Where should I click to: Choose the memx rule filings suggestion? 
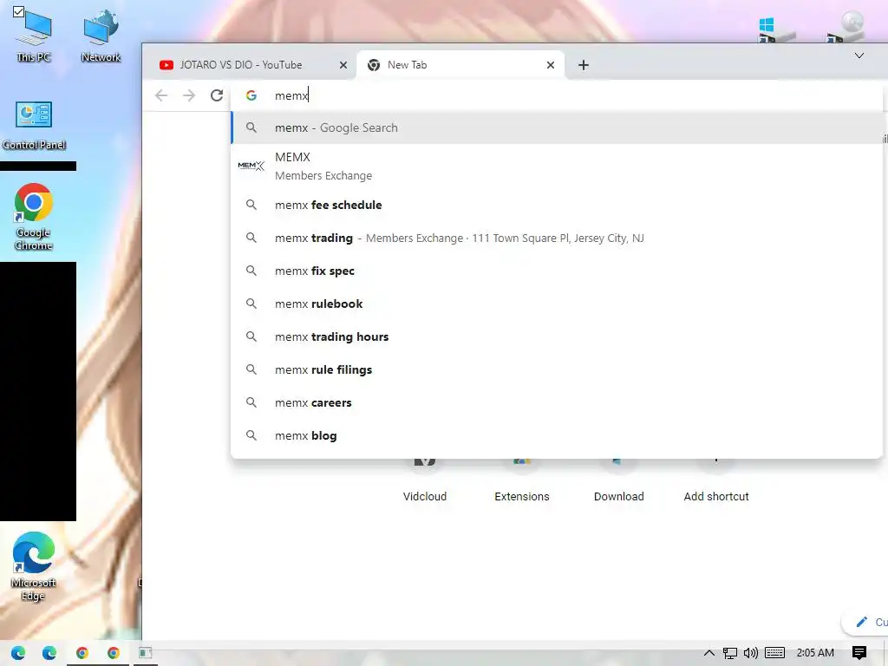coord(558,369)
